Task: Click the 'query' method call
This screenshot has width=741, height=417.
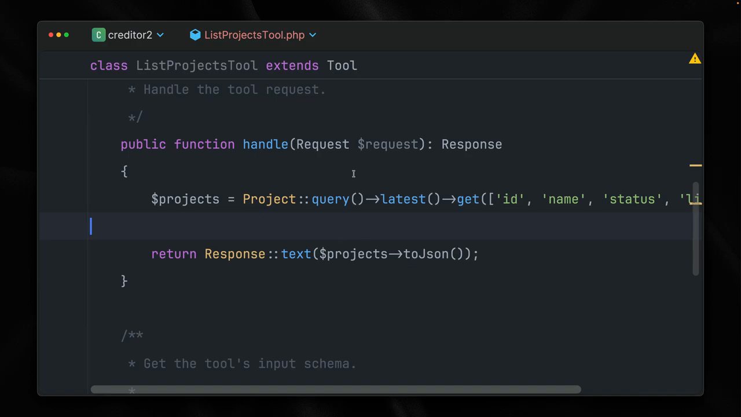Action: pyautogui.click(x=331, y=199)
